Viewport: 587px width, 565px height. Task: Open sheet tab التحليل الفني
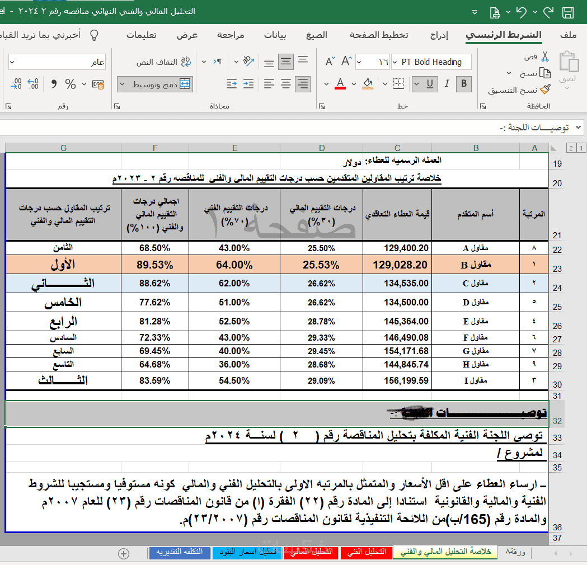(x=366, y=552)
